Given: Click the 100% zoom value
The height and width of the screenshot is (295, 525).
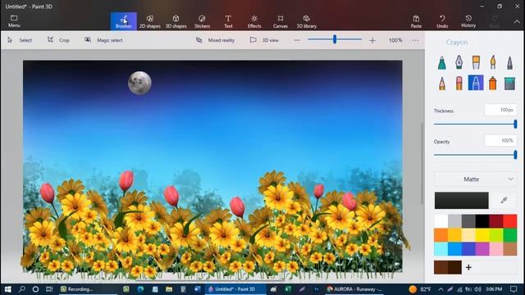Looking at the screenshot, I should (395, 40).
